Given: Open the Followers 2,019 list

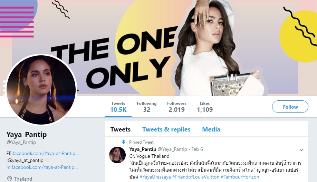Looking at the screenshot, I should pyautogui.click(x=177, y=107).
